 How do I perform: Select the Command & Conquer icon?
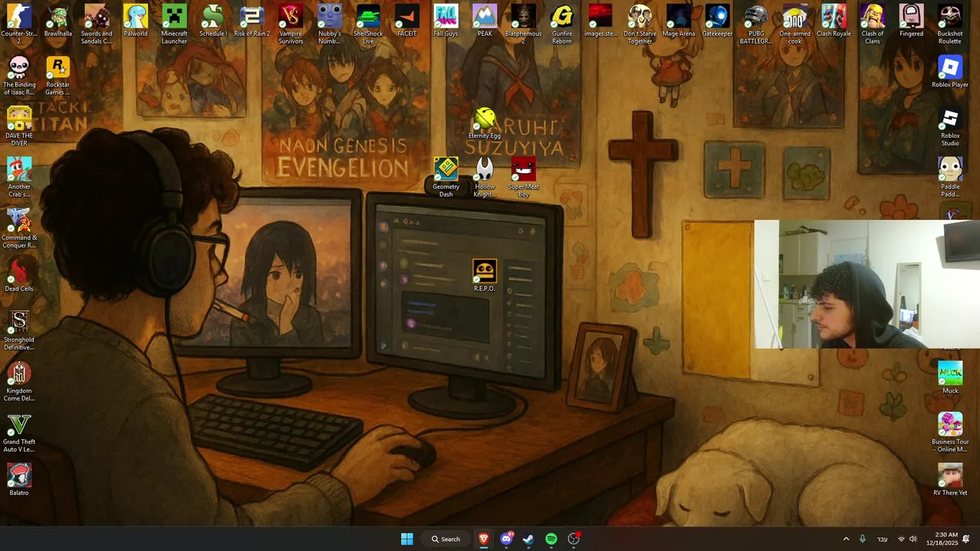click(x=19, y=228)
